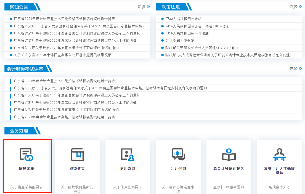The image size is (305, 194).
Task: Open the 会计职称考试评审 tab heading
Action: tap(25, 69)
